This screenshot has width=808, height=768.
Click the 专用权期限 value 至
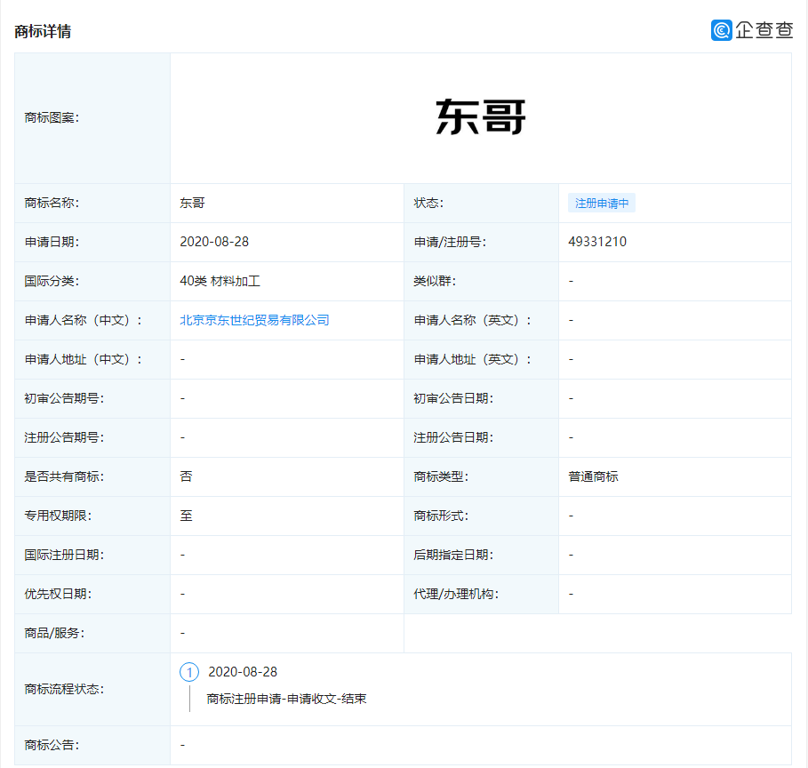pyautogui.click(x=182, y=516)
